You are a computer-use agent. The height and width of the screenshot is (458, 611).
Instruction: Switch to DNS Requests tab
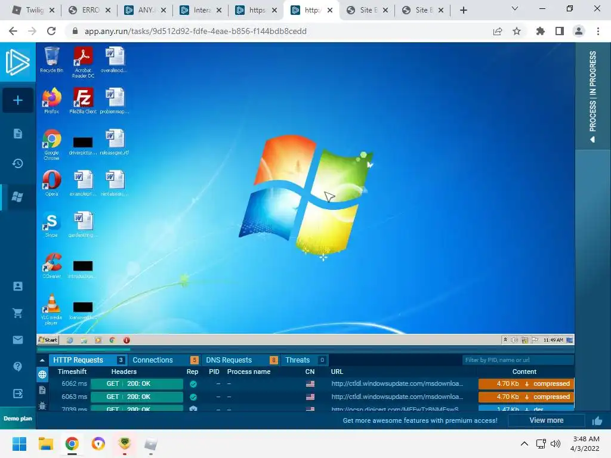tap(241, 360)
